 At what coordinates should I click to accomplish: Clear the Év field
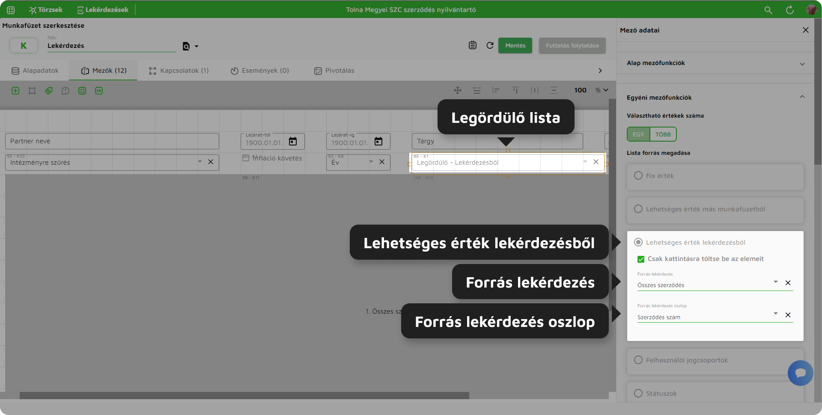click(382, 162)
